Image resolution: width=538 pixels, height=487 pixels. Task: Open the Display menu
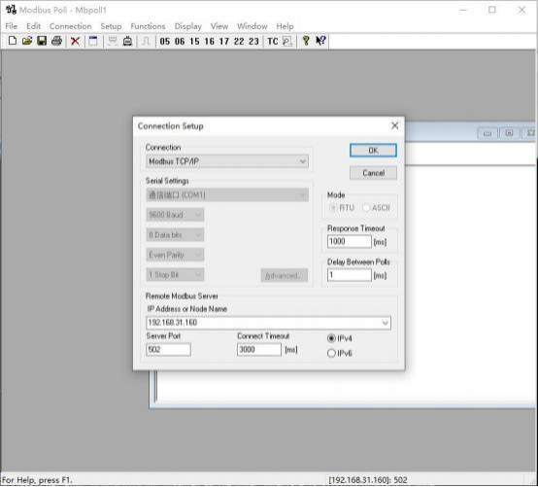point(188,26)
